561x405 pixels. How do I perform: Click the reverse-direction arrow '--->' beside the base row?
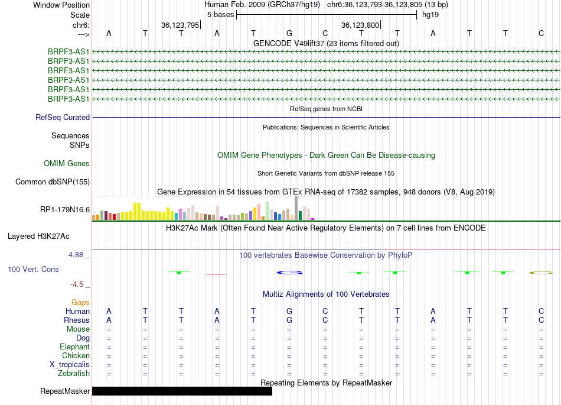pos(83,34)
